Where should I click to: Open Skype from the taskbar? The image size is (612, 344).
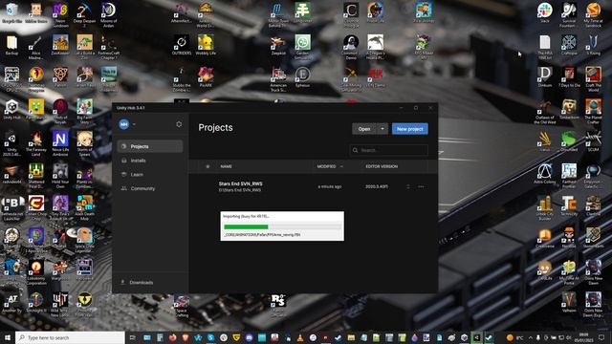click(210, 337)
